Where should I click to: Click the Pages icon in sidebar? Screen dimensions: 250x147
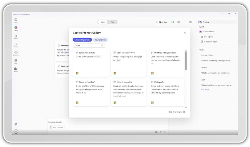click(x=16, y=36)
